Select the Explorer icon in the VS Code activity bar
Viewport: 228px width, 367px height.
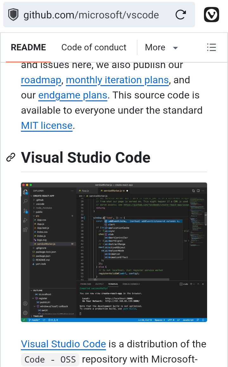point(25,192)
